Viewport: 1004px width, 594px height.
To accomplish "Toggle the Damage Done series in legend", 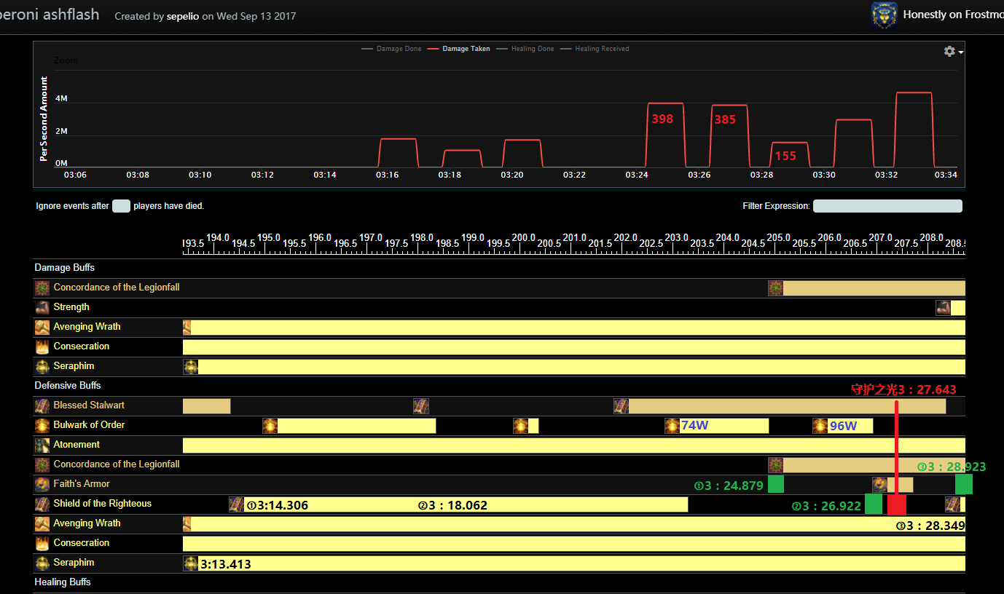I will point(391,49).
